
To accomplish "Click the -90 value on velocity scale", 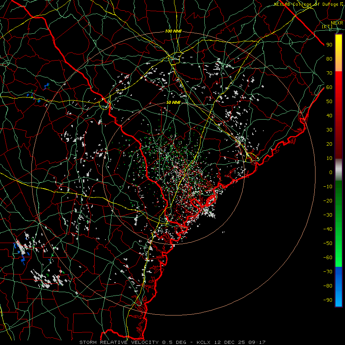I will coord(328,300).
